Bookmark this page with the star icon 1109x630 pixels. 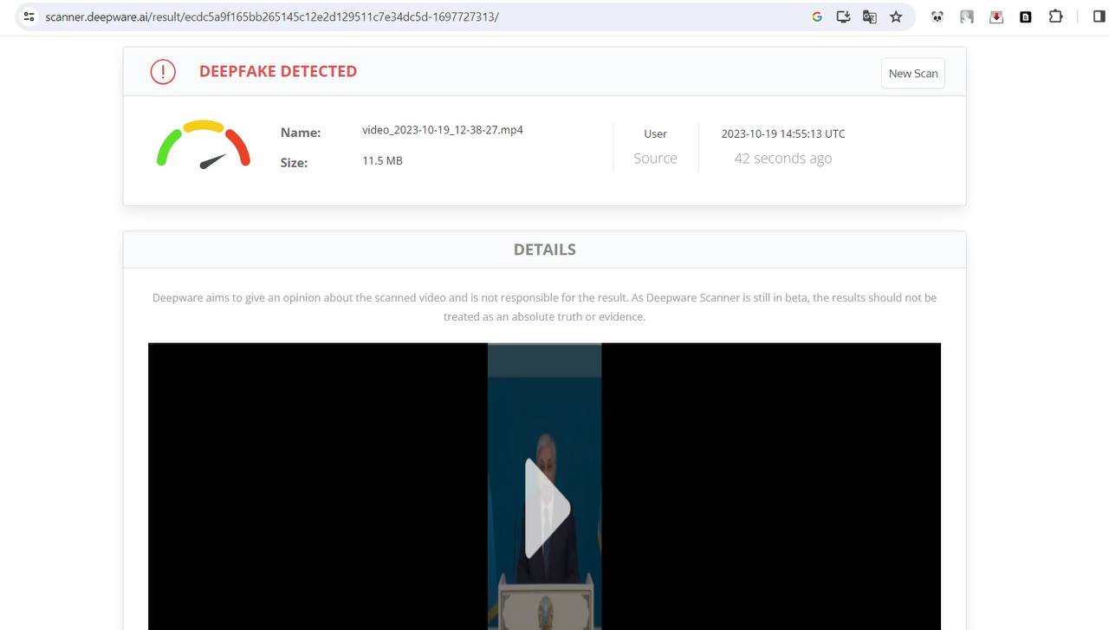896,16
